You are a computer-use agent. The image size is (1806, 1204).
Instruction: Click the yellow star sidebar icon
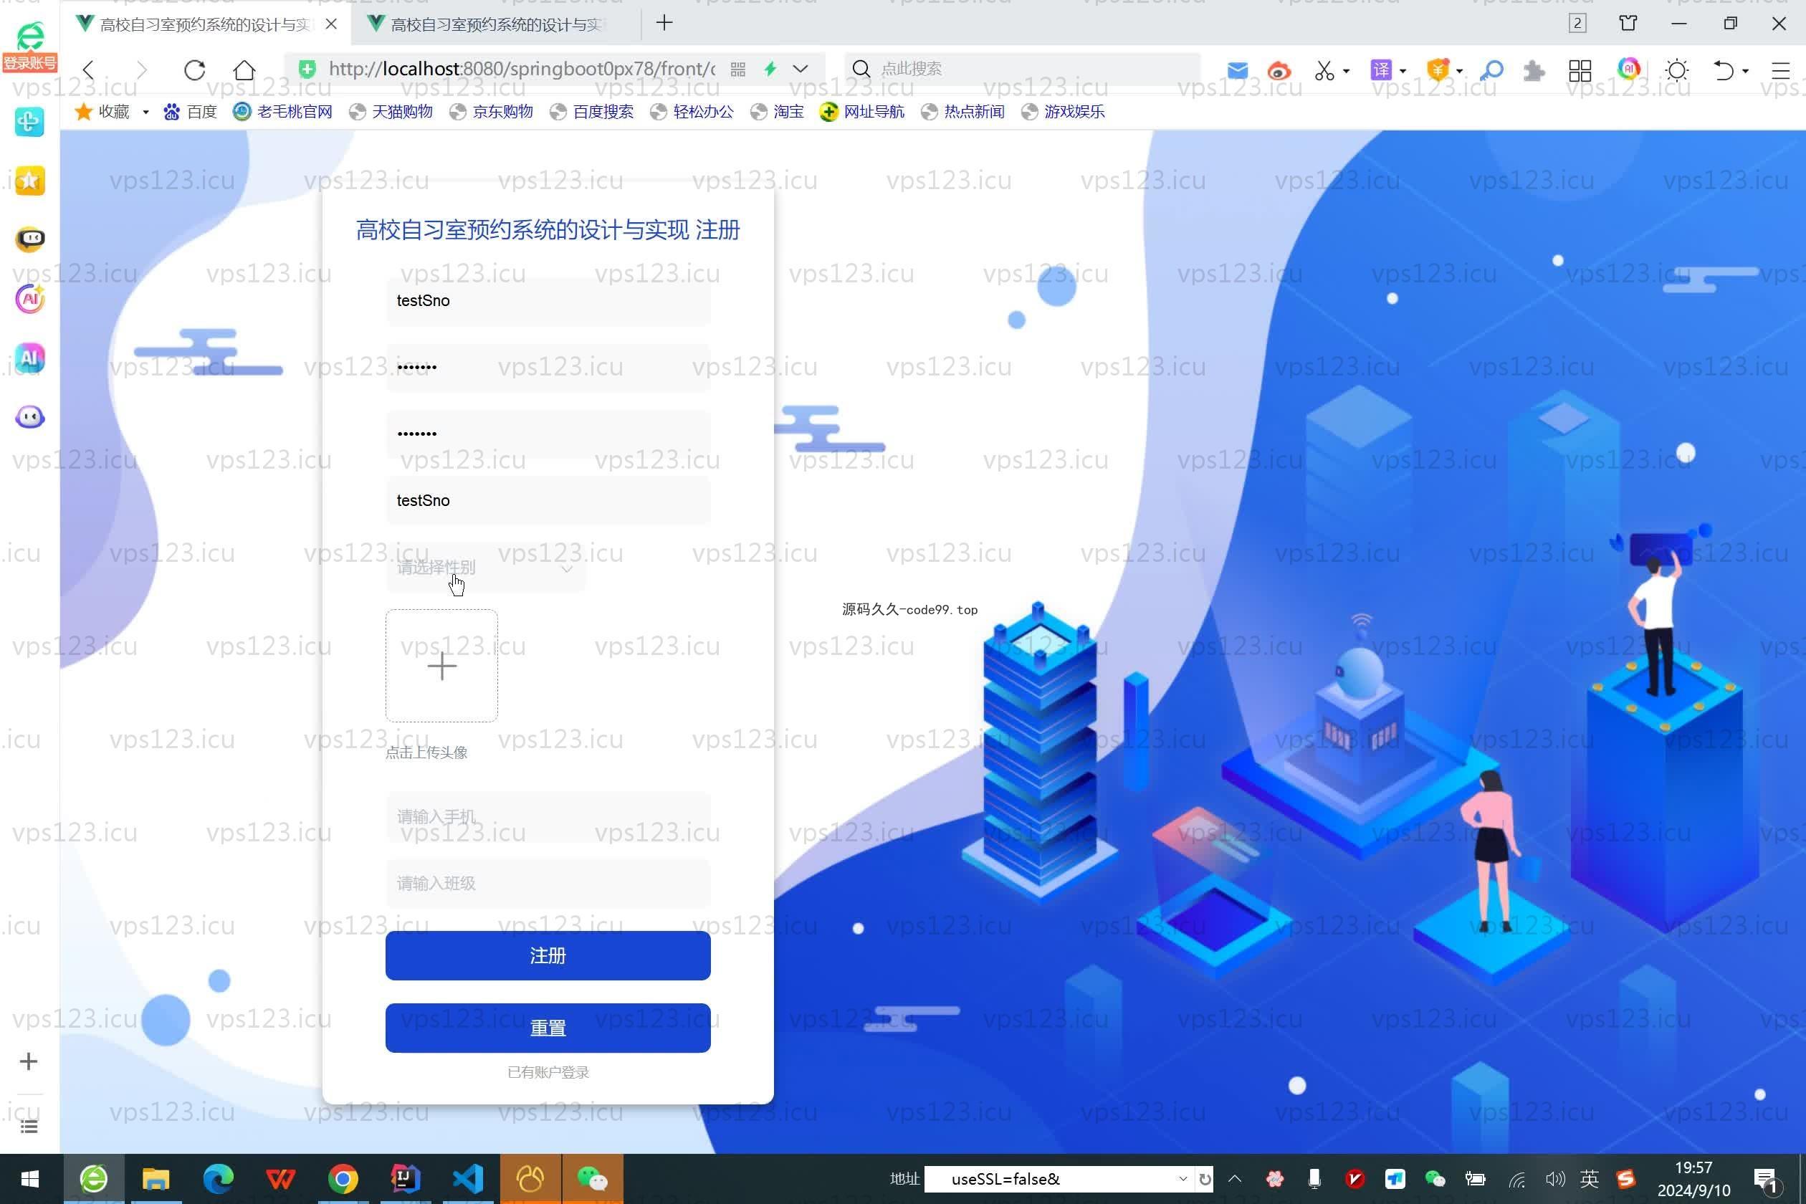pos(30,181)
